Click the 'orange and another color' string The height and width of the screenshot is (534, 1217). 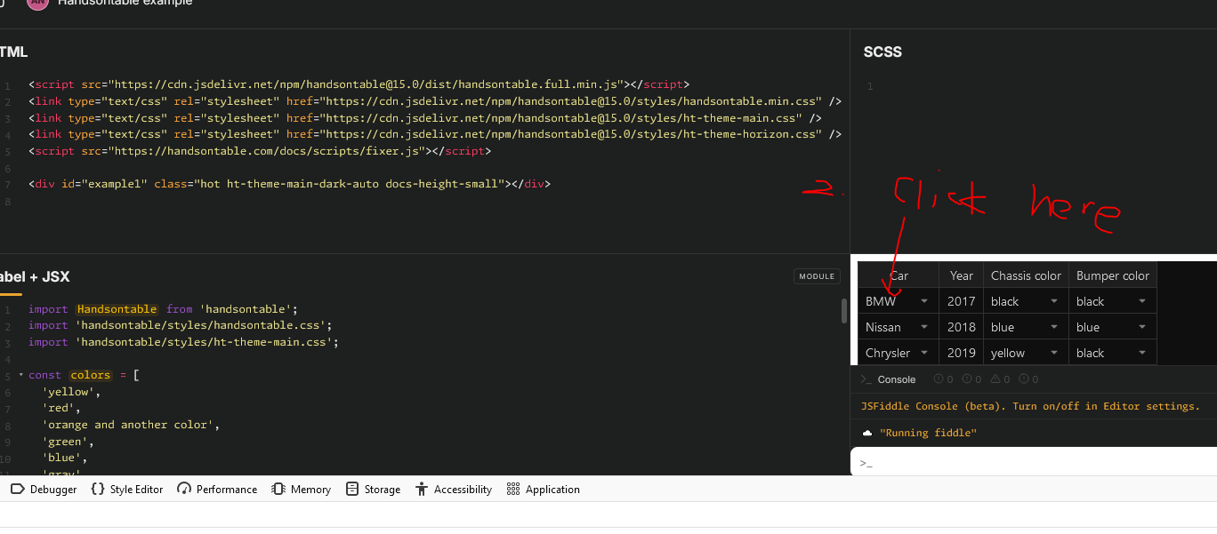pos(128,425)
